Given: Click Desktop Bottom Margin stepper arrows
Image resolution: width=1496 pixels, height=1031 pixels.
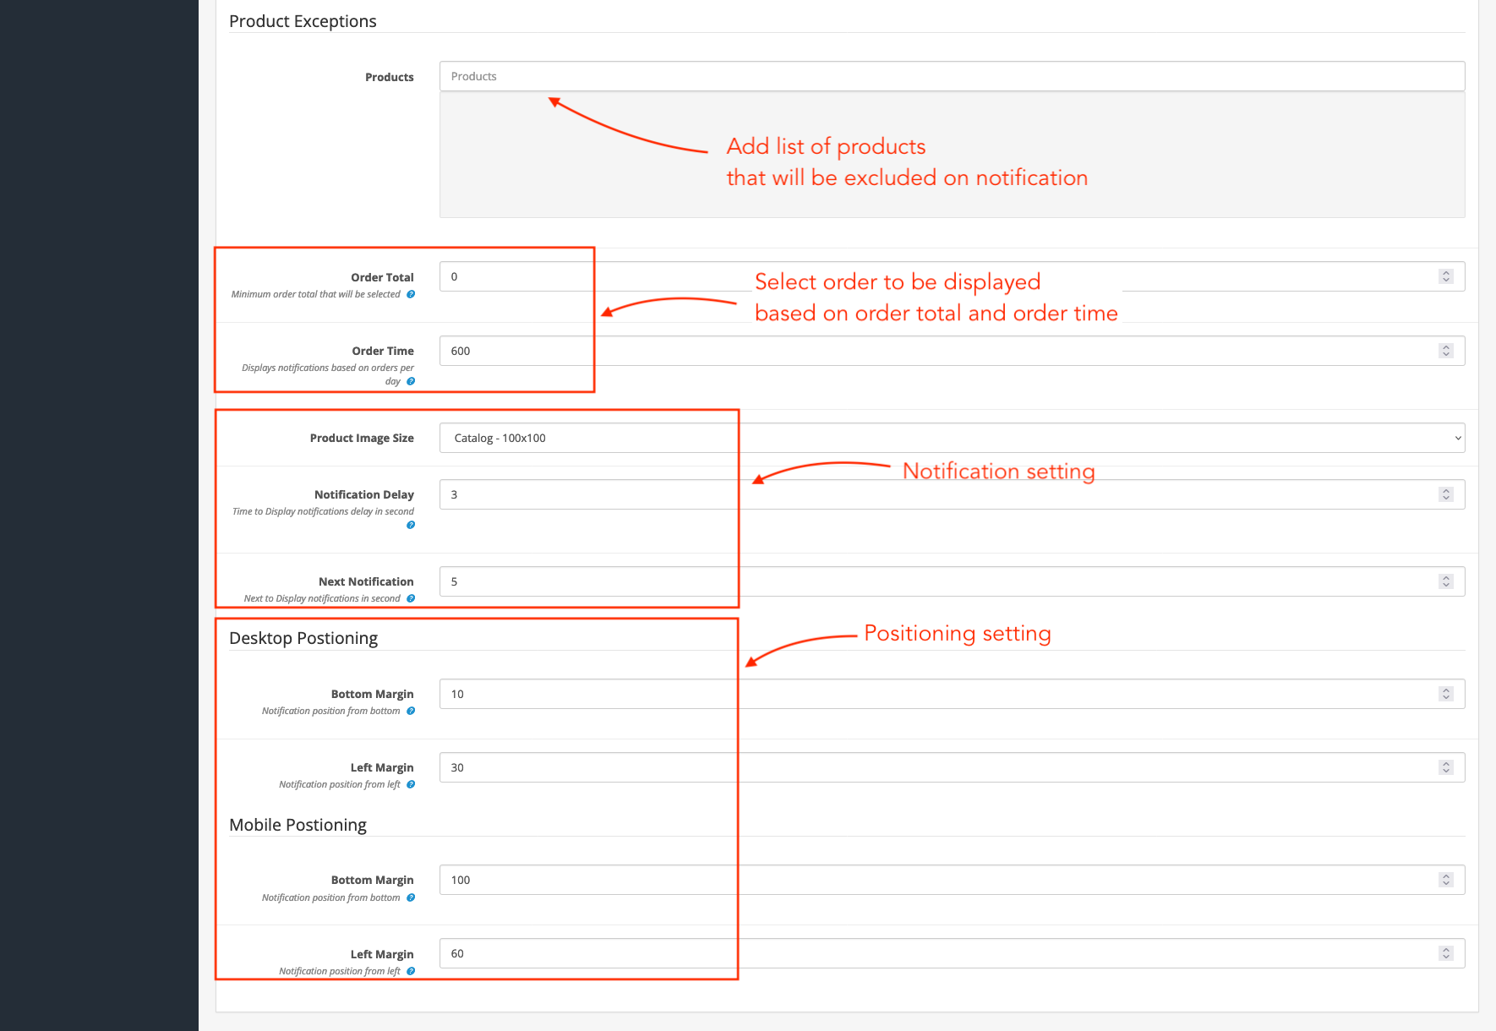Looking at the screenshot, I should 1446,694.
